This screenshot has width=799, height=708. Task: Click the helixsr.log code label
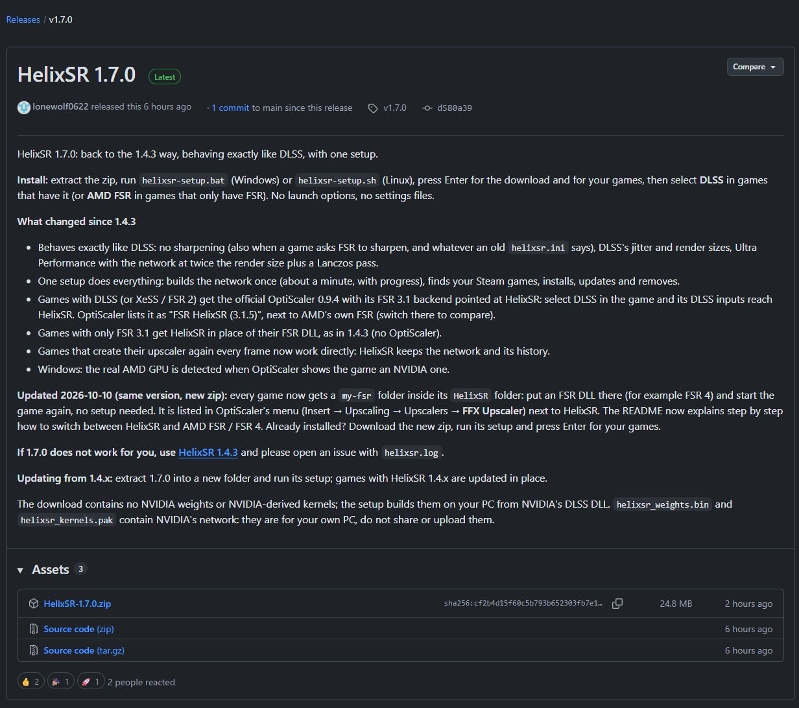coord(411,453)
